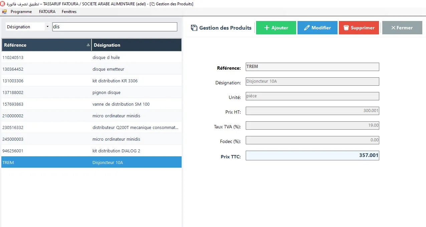Click the Référence field showing TREM
Image resolution: width=426 pixels, height=227 pixels.
pos(312,67)
